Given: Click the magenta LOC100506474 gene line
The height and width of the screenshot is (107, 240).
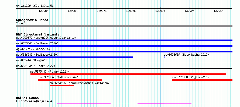Looking at the screenshot, I should point(124,104).
